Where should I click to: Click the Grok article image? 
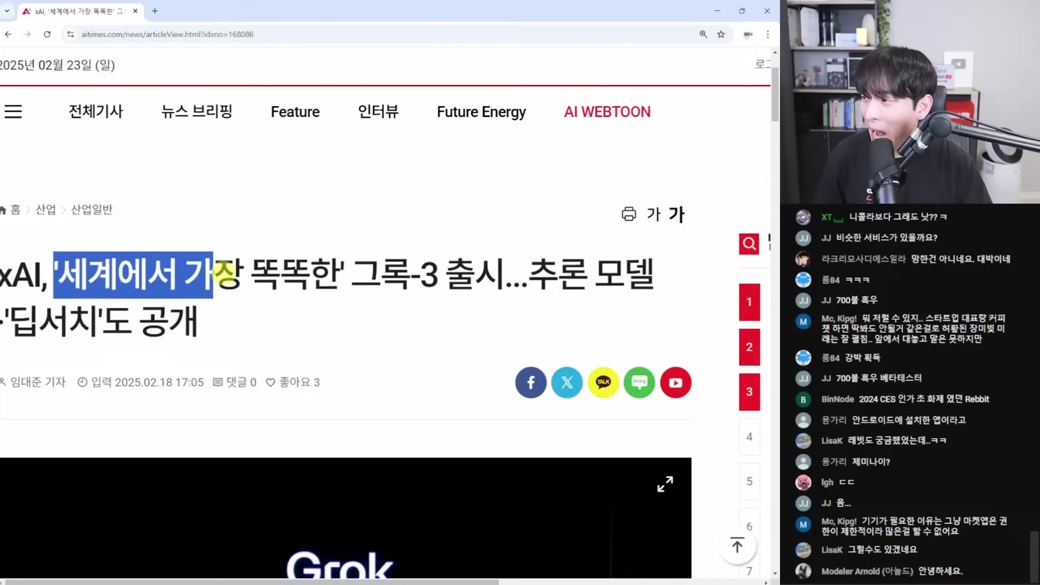pyautogui.click(x=345, y=518)
